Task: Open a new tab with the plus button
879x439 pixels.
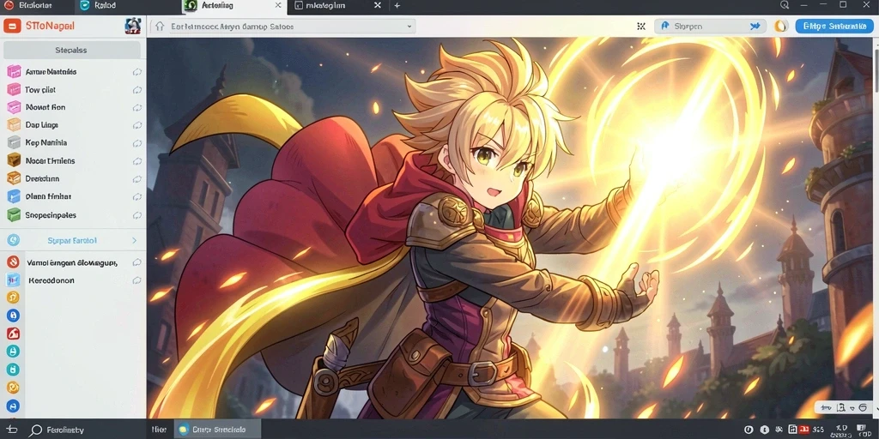Action: (x=397, y=6)
